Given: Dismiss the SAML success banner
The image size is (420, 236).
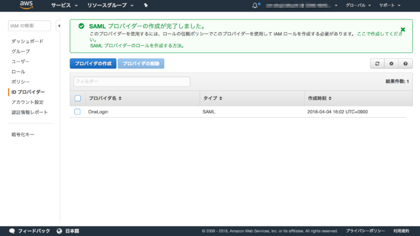Looking at the screenshot, I should pyautogui.click(x=402, y=29).
